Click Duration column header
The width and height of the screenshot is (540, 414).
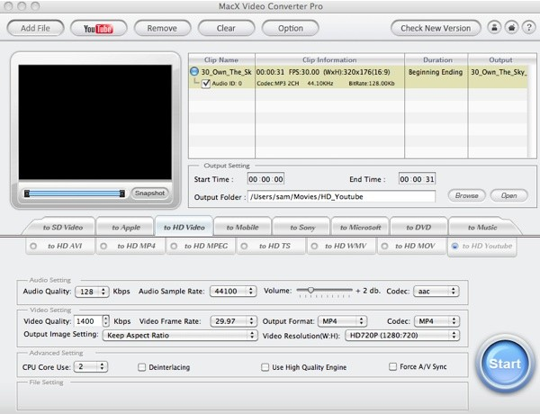[436, 60]
